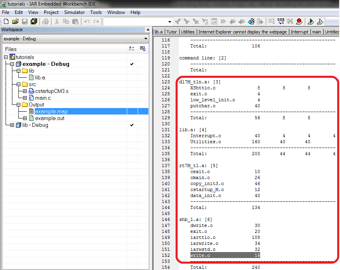Open the Simulator menu
This screenshot has height=270, width=340.
74,12
